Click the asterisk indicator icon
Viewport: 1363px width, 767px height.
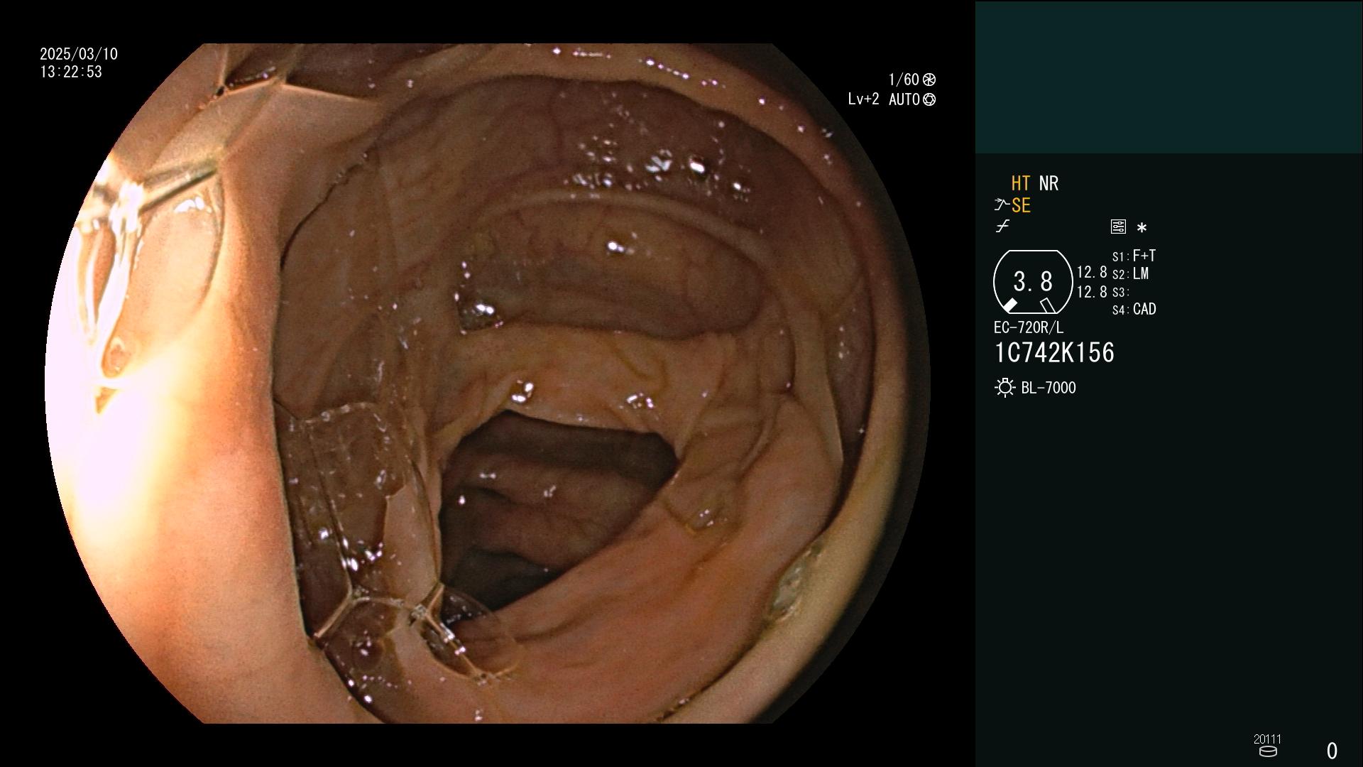tap(1142, 228)
